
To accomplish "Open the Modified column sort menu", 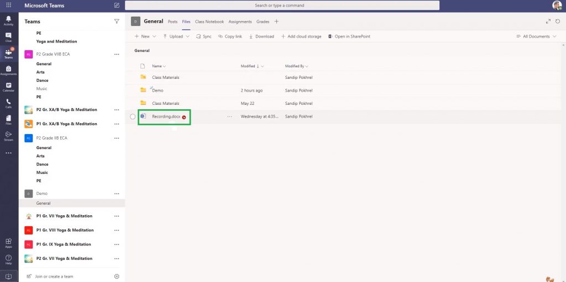I will tap(252, 66).
